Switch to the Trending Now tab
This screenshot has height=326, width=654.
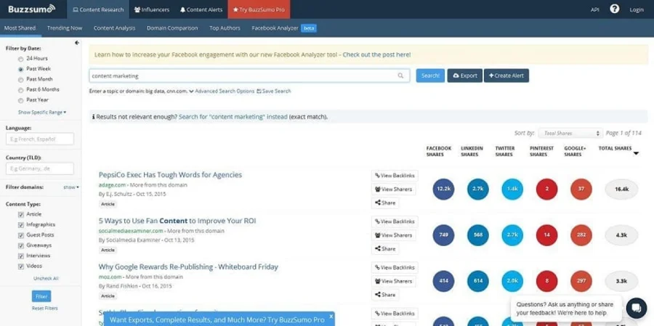click(65, 28)
